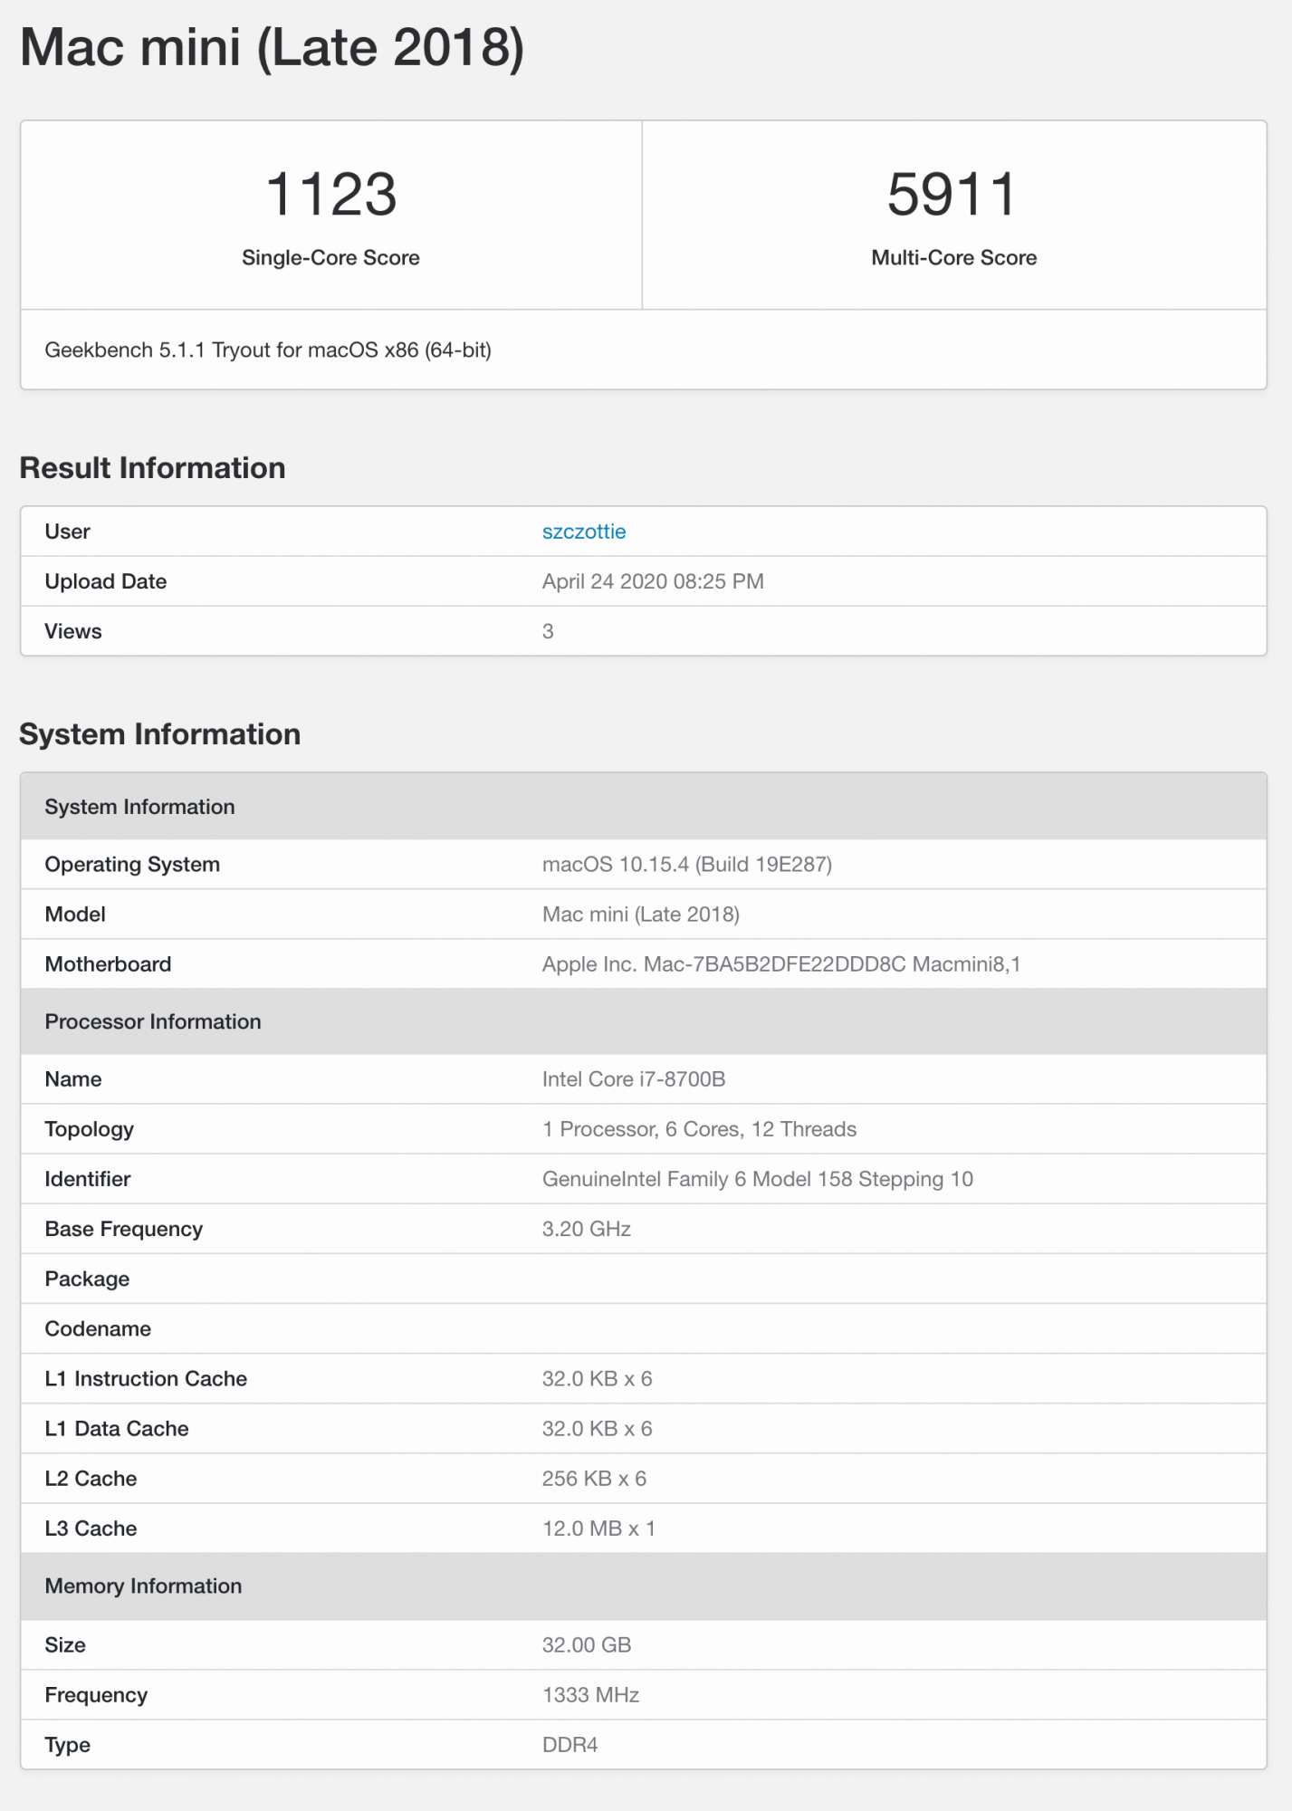
Task: Click the Processor Information section header
Action: 644,1021
